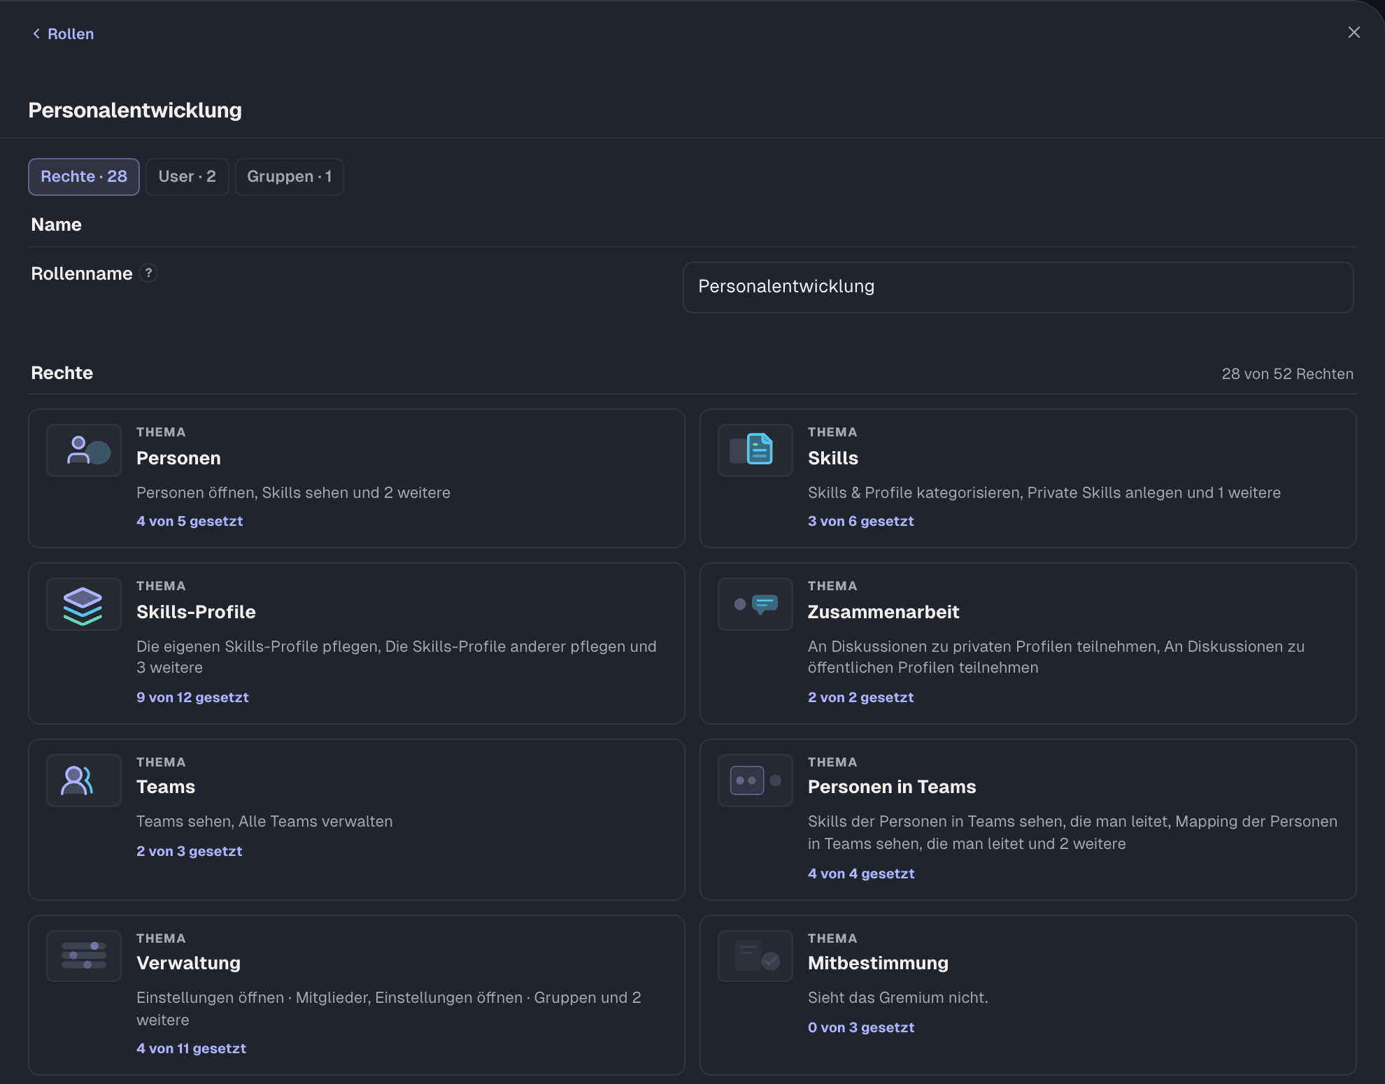Click the Skills-Profile layers icon
The width and height of the screenshot is (1385, 1084).
[x=84, y=604]
